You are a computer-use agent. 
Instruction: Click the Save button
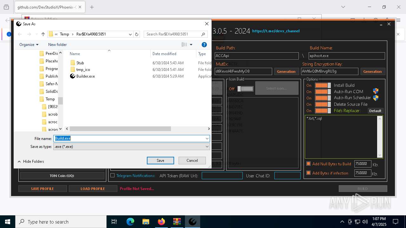160,161
